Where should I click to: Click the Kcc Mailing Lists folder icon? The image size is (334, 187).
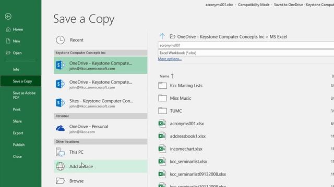(162, 85)
